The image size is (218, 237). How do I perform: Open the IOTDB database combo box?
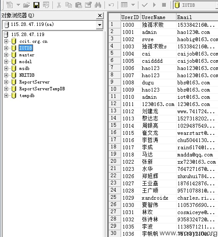tap(196, 5)
